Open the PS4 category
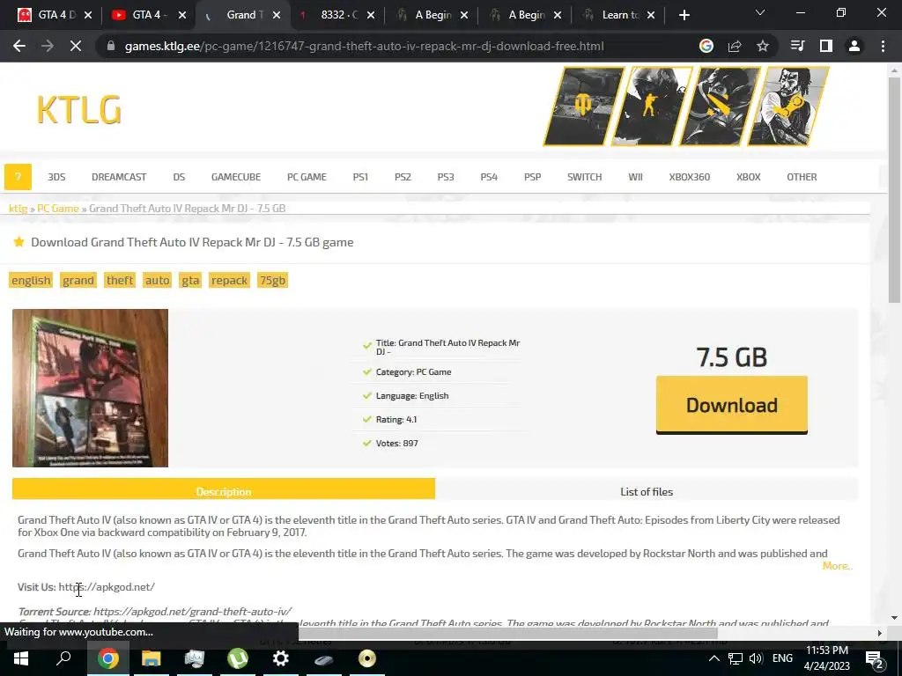Screen dimensions: 902x676 (489, 177)
